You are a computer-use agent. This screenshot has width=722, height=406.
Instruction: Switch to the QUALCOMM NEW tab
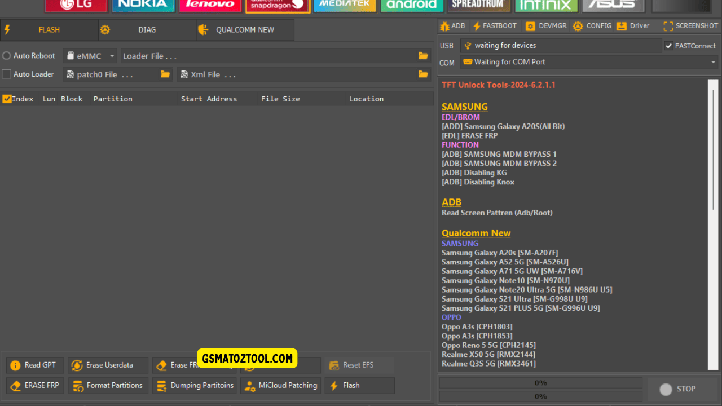pyautogui.click(x=245, y=30)
